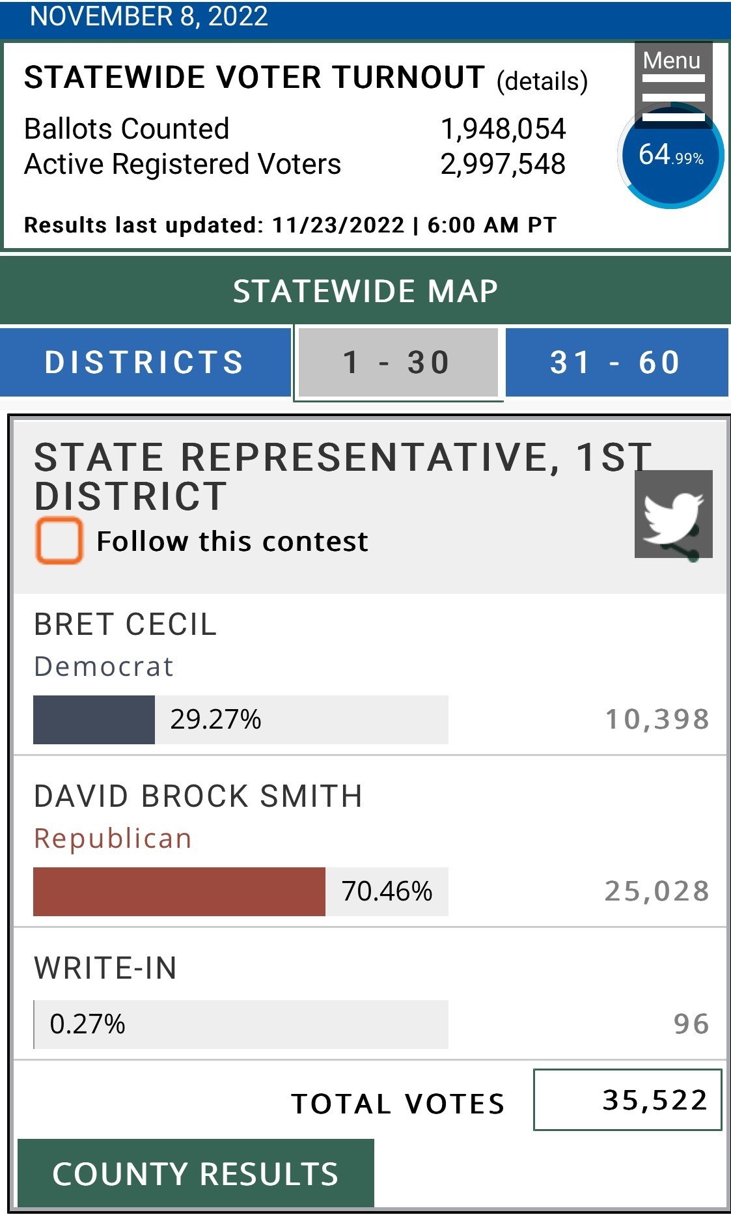Click the November 8, 2022 header

(149, 16)
